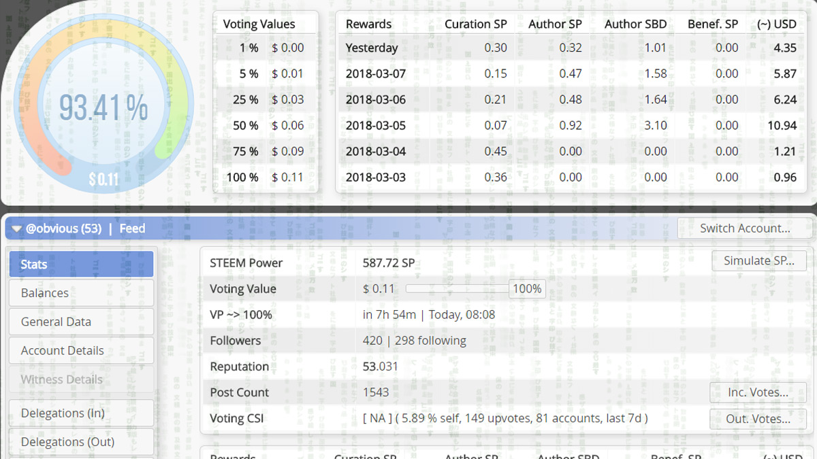Click the Author SBD column header

[x=636, y=24]
